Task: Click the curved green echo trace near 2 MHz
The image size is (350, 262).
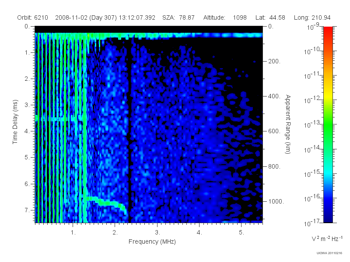Action: pyautogui.click(x=107, y=203)
